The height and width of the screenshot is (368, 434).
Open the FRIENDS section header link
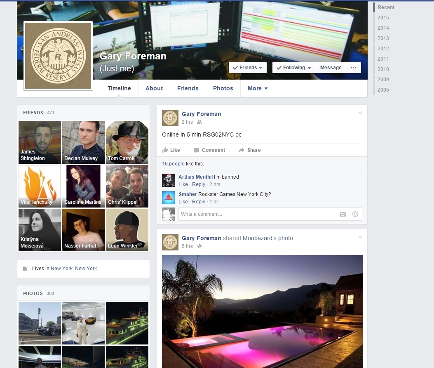(x=33, y=113)
